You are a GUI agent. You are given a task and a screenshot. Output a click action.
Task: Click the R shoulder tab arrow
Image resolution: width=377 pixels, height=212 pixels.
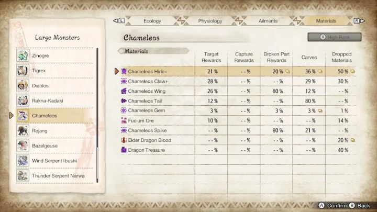pyautogui.click(x=357, y=21)
